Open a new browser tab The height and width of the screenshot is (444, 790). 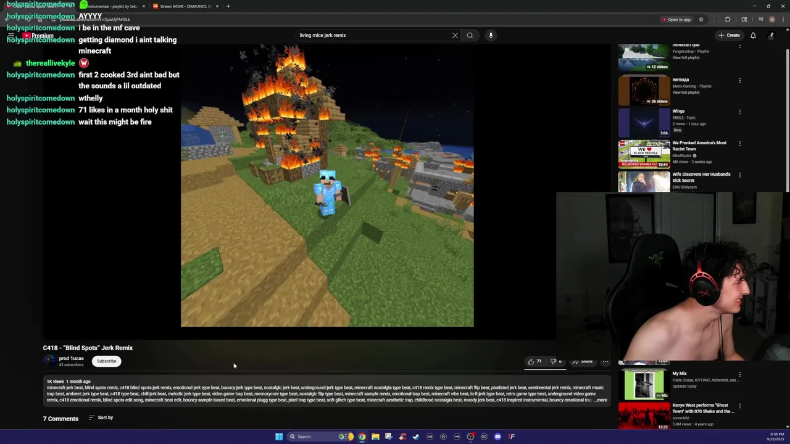228,6
